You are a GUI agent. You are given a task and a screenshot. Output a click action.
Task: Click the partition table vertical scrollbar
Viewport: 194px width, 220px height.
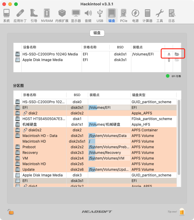(x=179, y=138)
